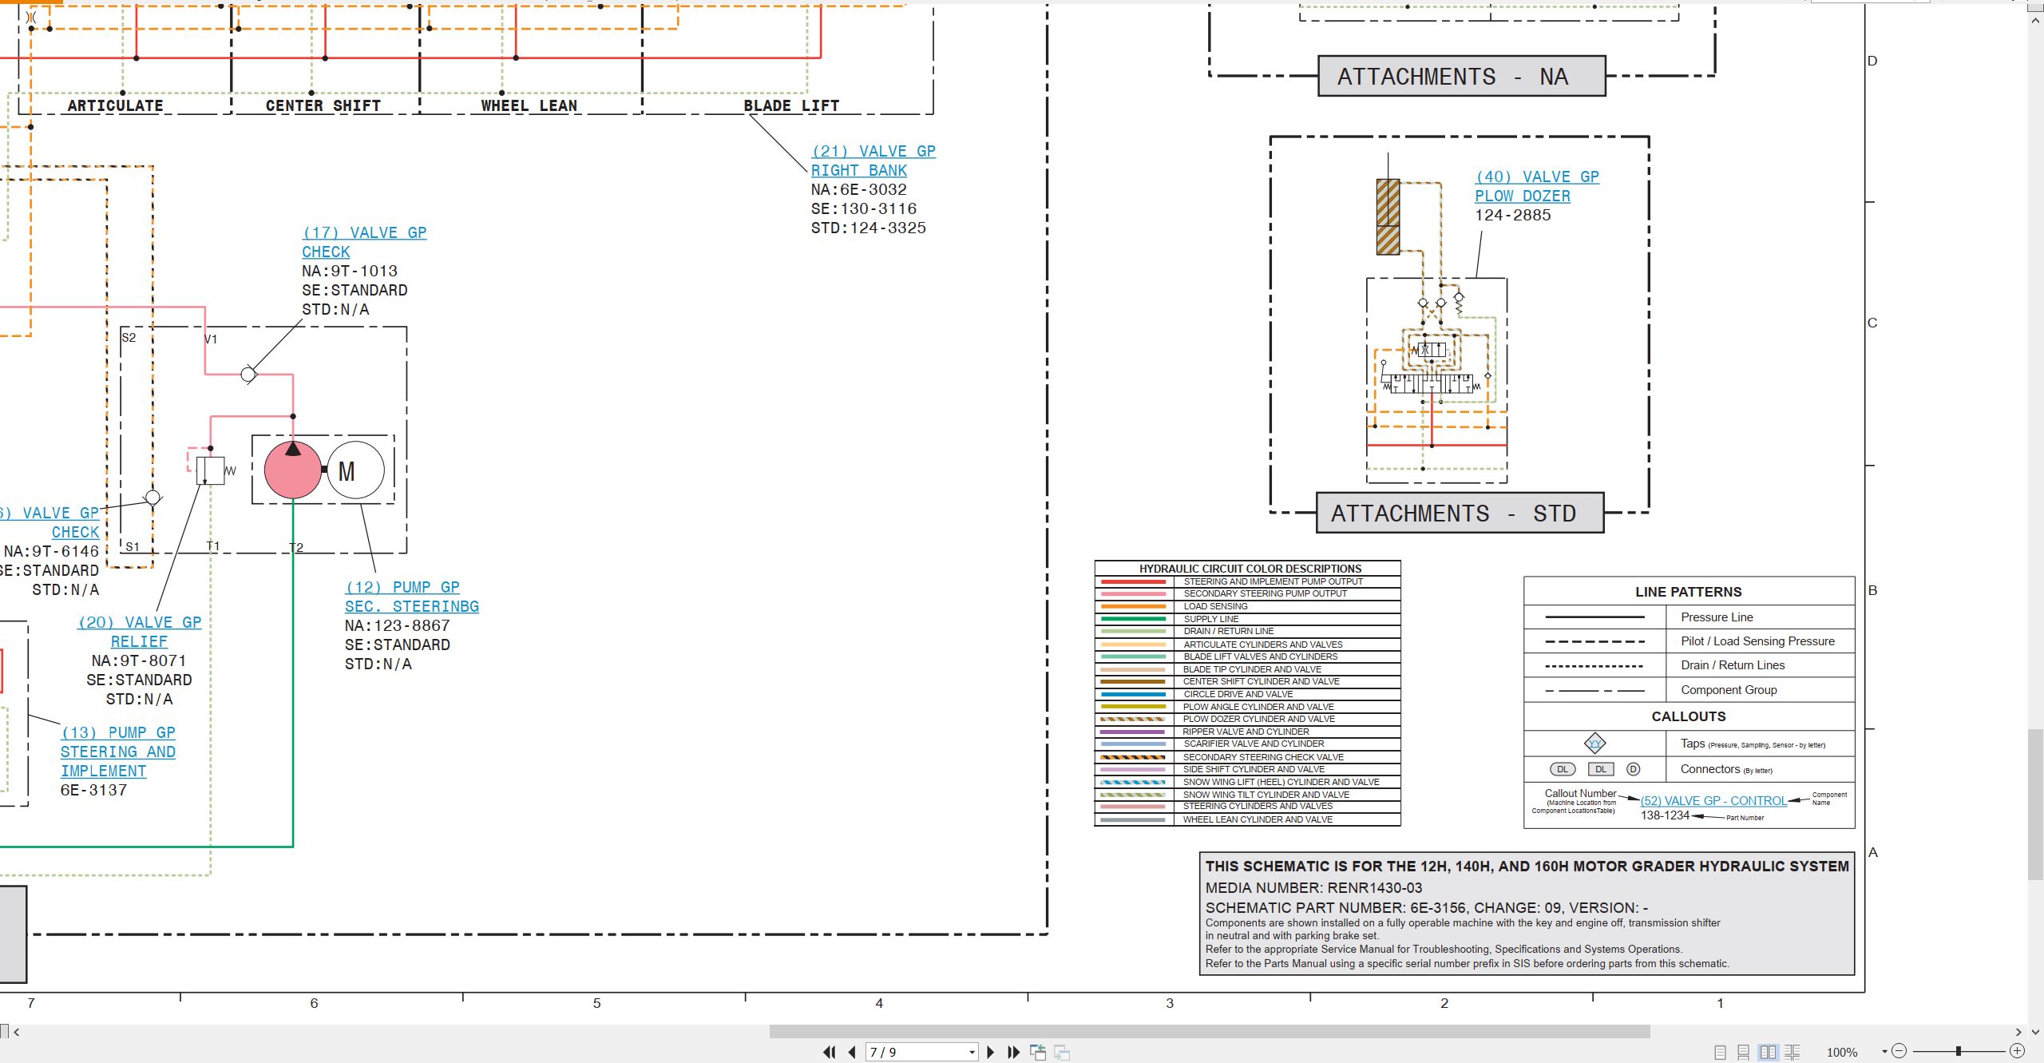
Task: Select continuous facing page view
Action: pos(1792,1052)
